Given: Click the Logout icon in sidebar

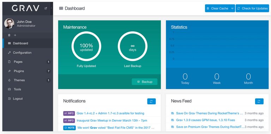Looking at the screenshot, I should pos(9,99).
